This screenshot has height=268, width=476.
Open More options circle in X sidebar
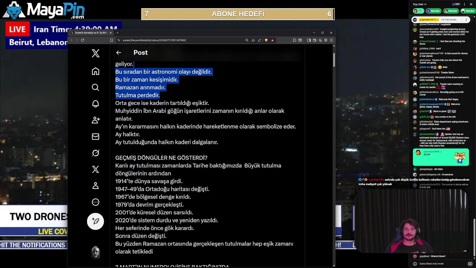tap(96, 202)
